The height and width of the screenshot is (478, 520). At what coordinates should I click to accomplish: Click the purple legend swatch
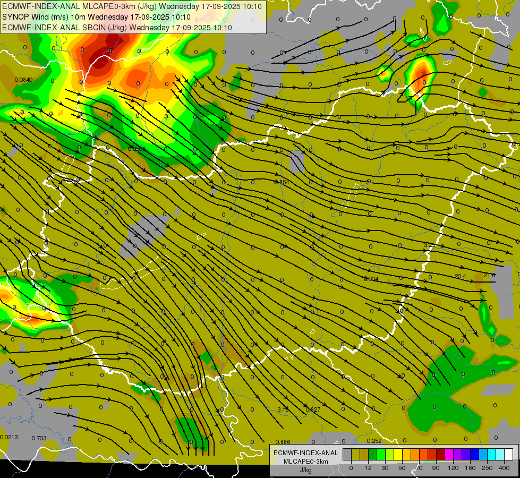tap(458, 454)
